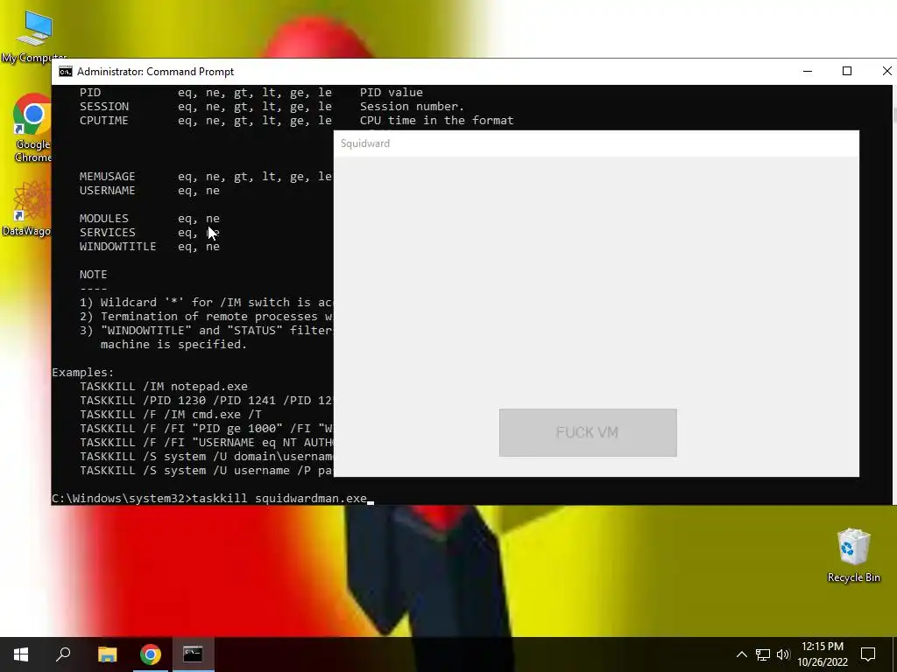Click the Command Prompt title bar icon
The height and width of the screenshot is (672, 897).
point(66,72)
